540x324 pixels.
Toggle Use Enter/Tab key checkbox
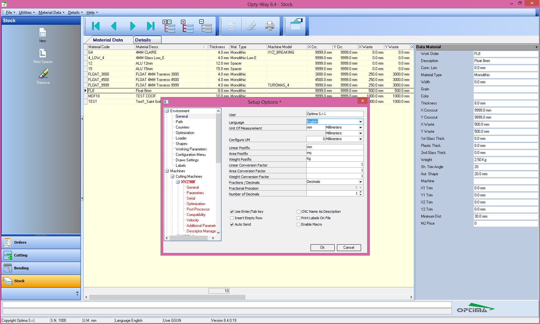click(x=232, y=212)
